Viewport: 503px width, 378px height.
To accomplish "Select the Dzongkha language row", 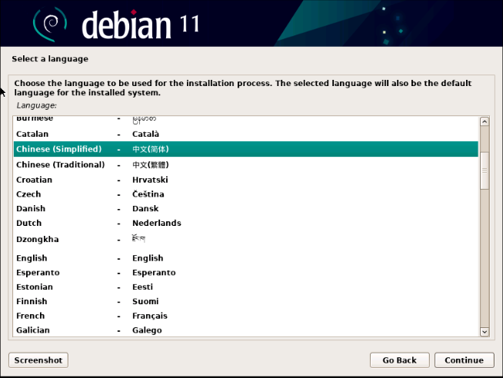I will click(245, 239).
